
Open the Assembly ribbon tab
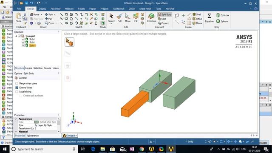[56, 8]
